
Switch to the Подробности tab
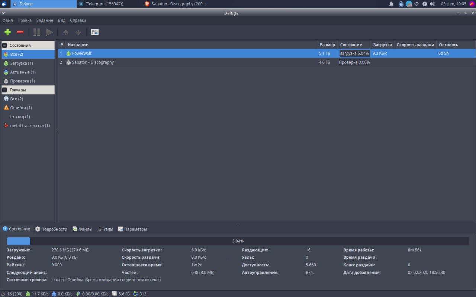click(51, 229)
